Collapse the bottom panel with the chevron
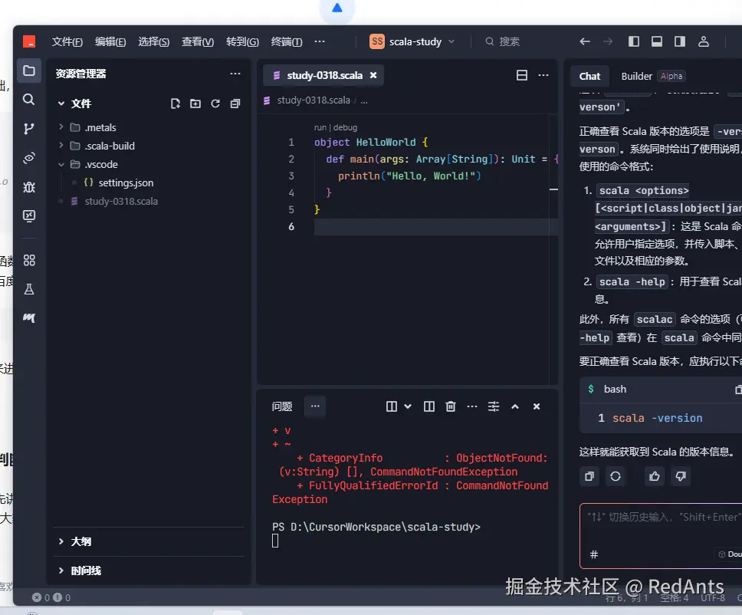Screen dimensions: 742x615 (514, 406)
